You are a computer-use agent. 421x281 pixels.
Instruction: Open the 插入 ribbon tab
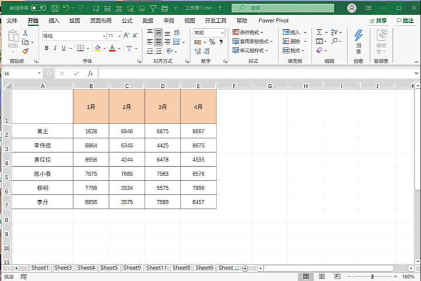54,20
